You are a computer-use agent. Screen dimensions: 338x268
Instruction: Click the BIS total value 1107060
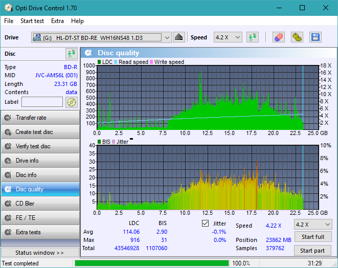coord(156,248)
